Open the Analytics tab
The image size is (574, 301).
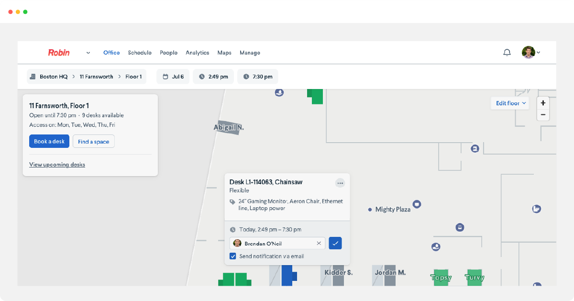coord(198,53)
